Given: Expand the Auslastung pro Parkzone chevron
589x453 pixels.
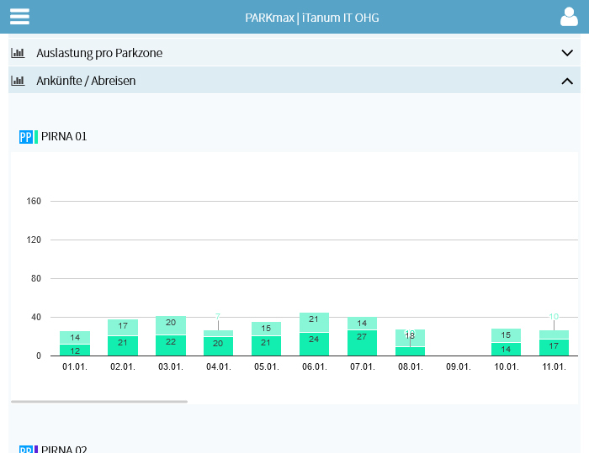Looking at the screenshot, I should point(566,53).
